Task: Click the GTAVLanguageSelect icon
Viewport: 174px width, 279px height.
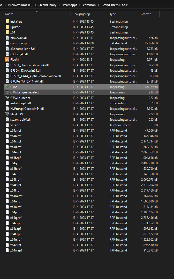Action: [x=7, y=92]
